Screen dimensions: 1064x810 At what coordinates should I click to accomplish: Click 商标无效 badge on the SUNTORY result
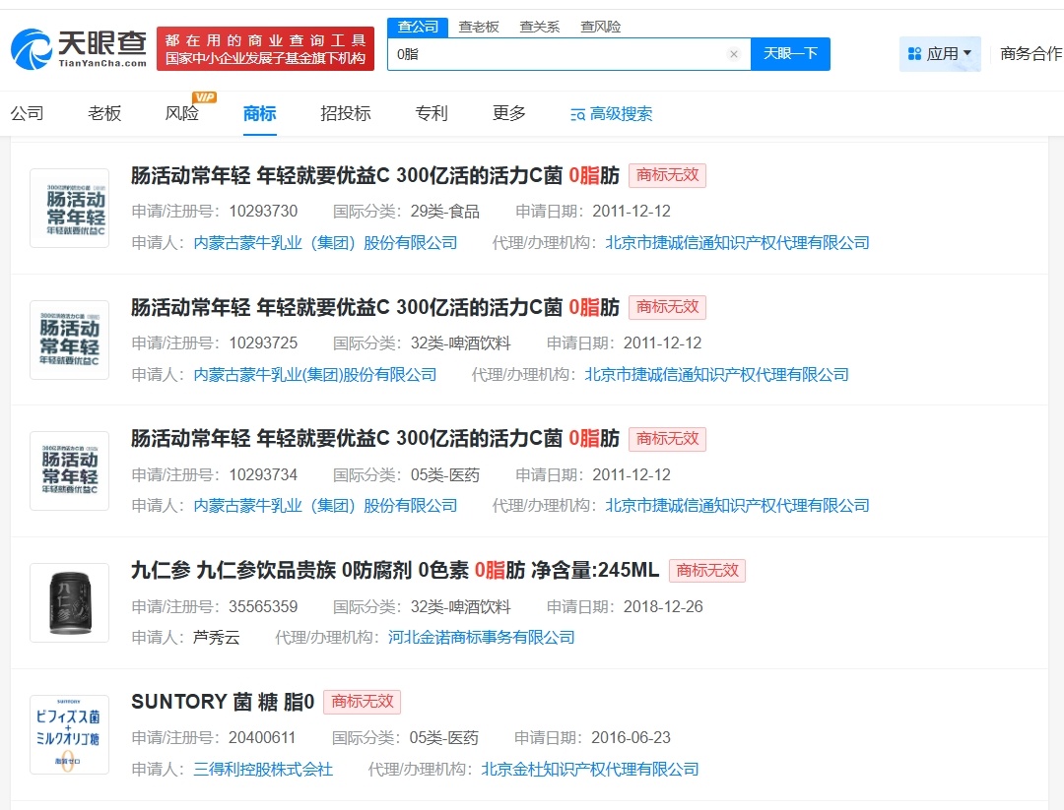click(x=363, y=702)
